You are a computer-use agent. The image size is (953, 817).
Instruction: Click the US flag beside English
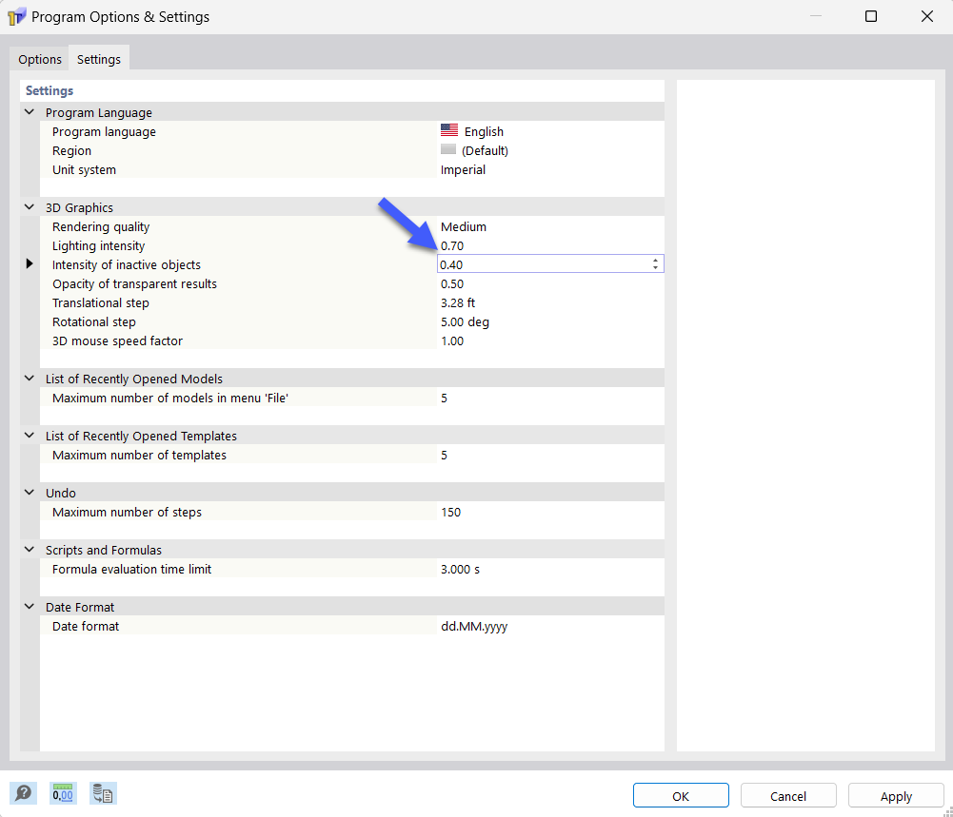(448, 130)
